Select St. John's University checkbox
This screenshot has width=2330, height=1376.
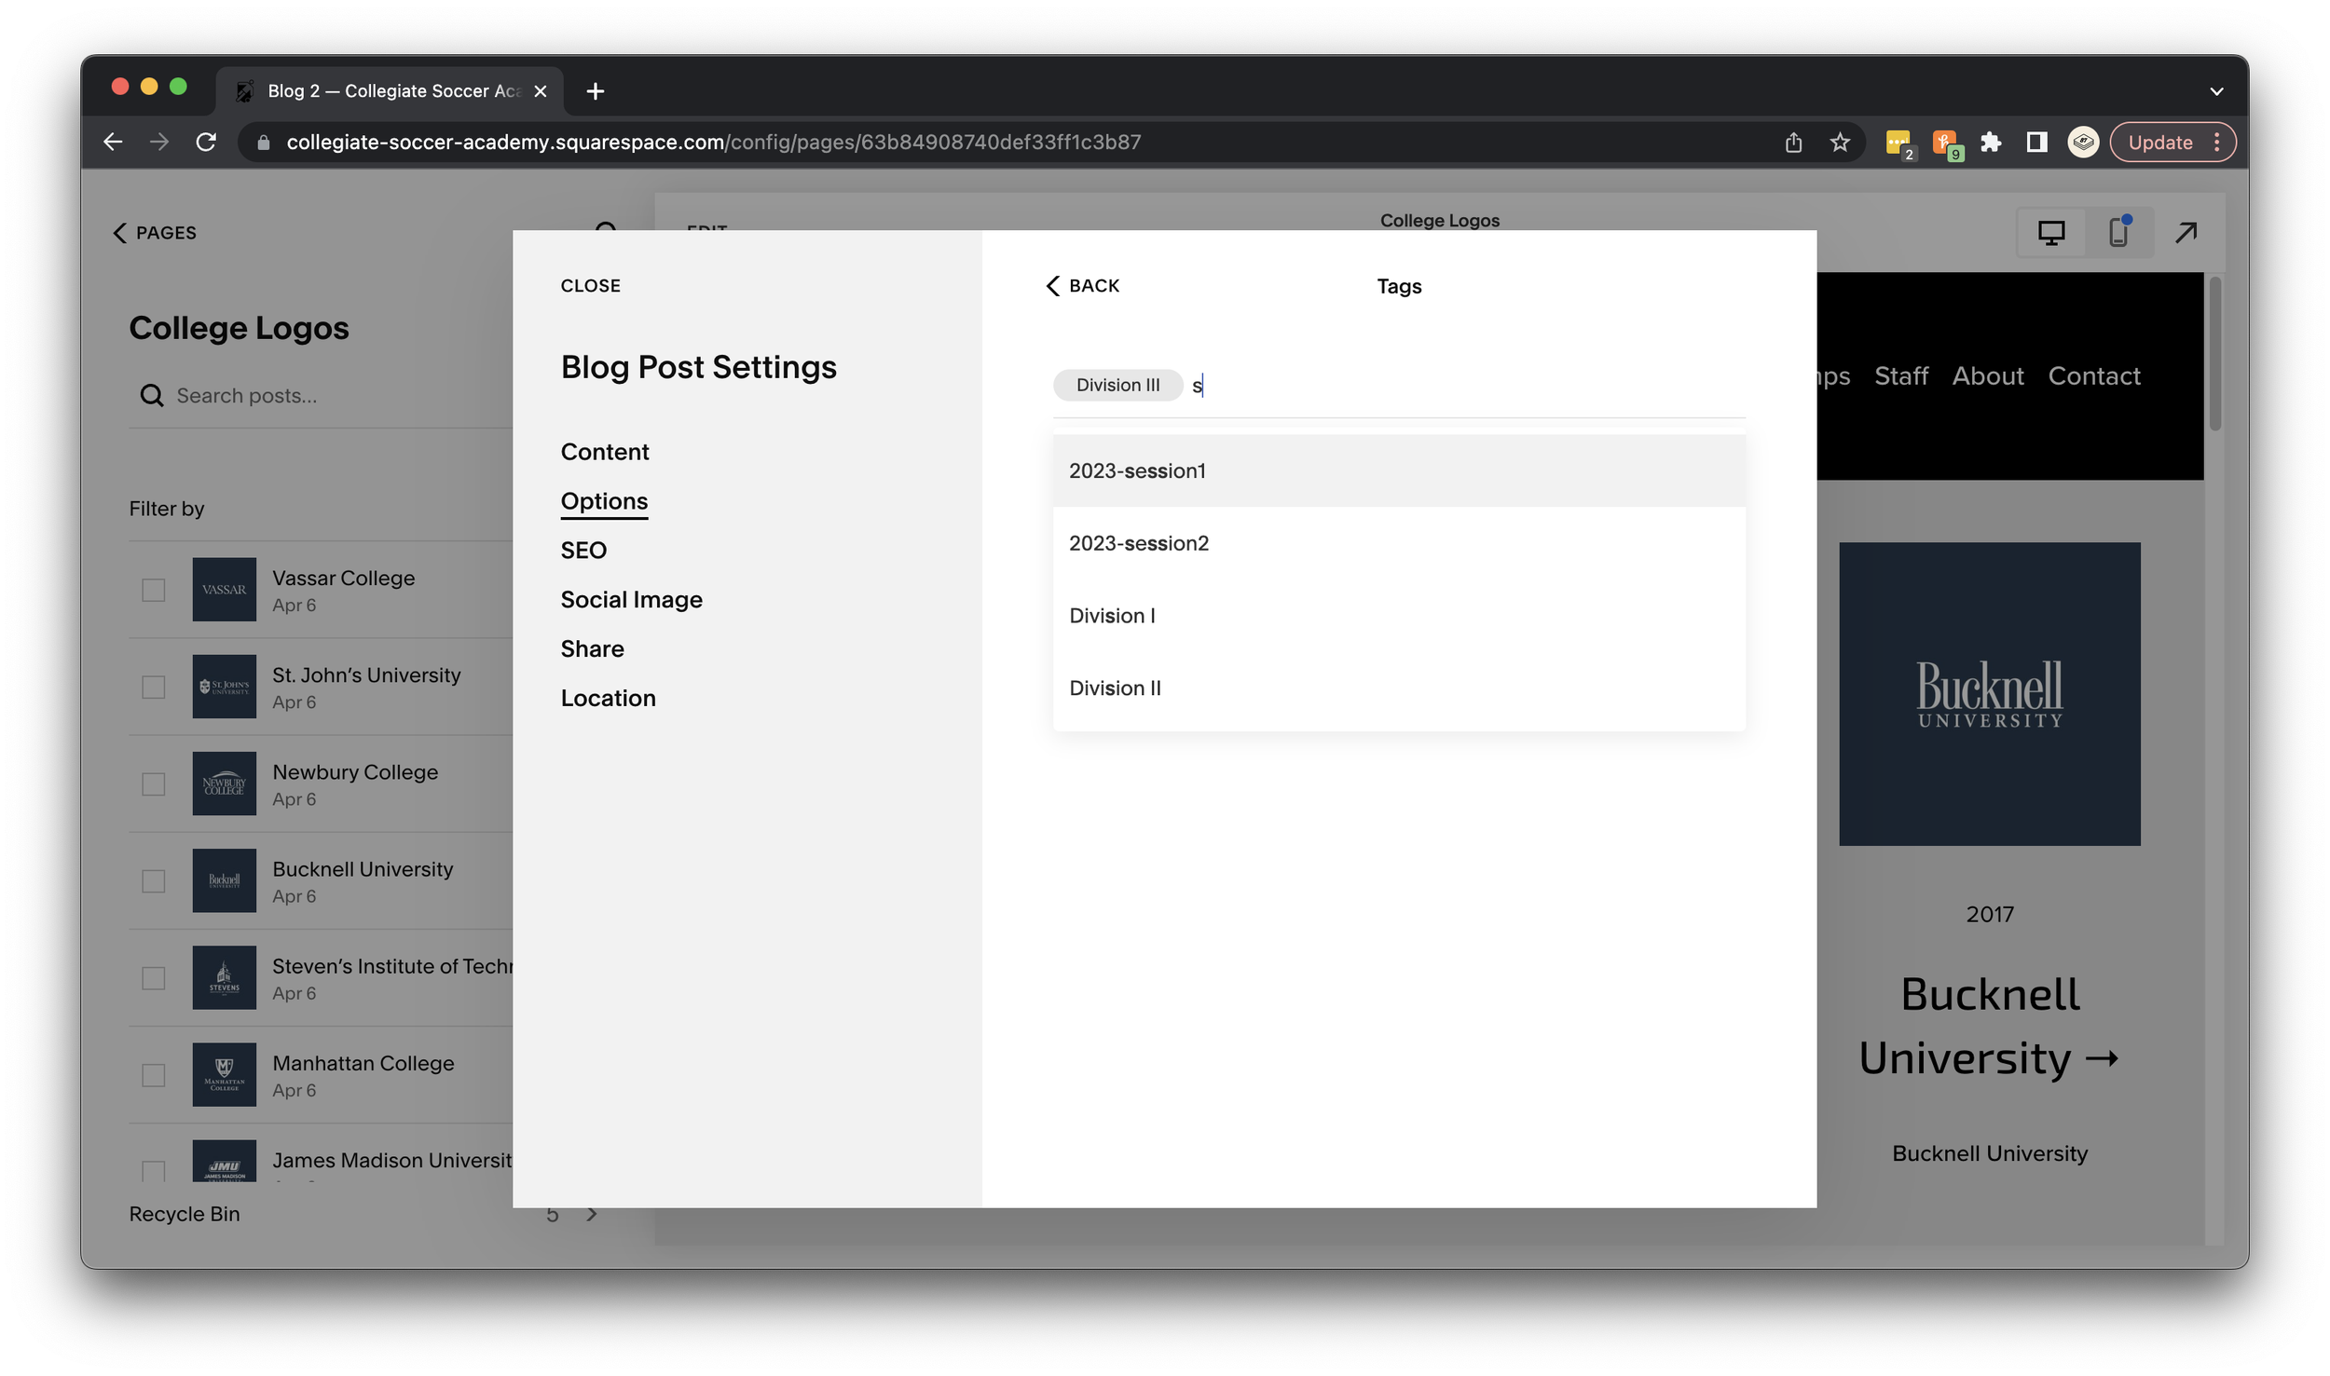pyautogui.click(x=154, y=687)
